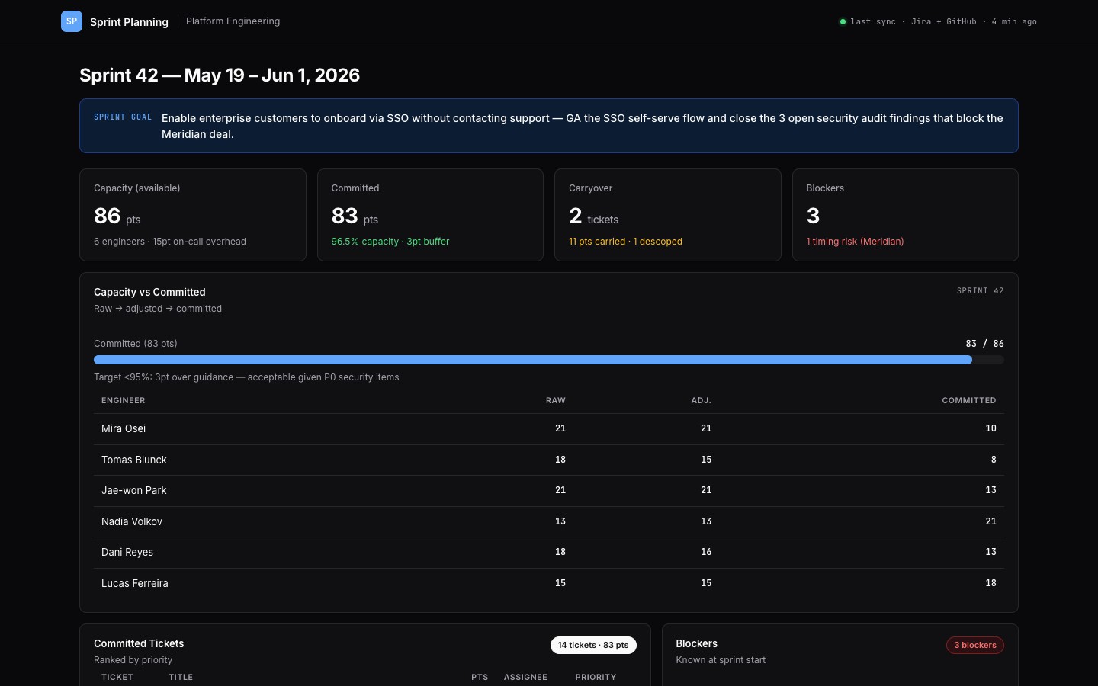The height and width of the screenshot is (686, 1098).
Task: Click the Sprint 42 date heading
Action: coord(220,75)
